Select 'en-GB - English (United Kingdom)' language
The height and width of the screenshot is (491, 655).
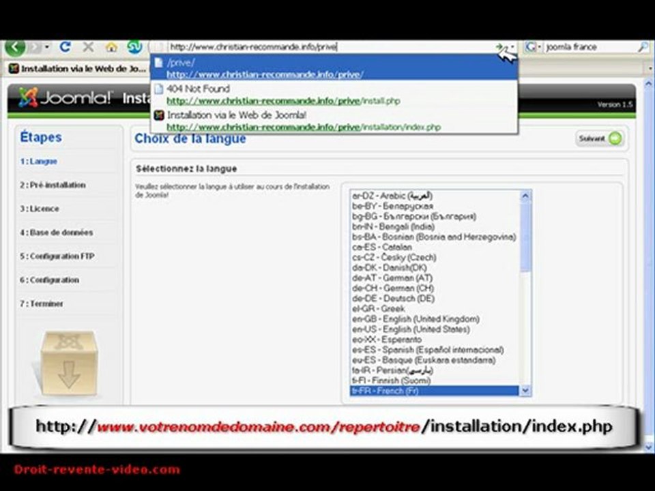click(x=435, y=319)
